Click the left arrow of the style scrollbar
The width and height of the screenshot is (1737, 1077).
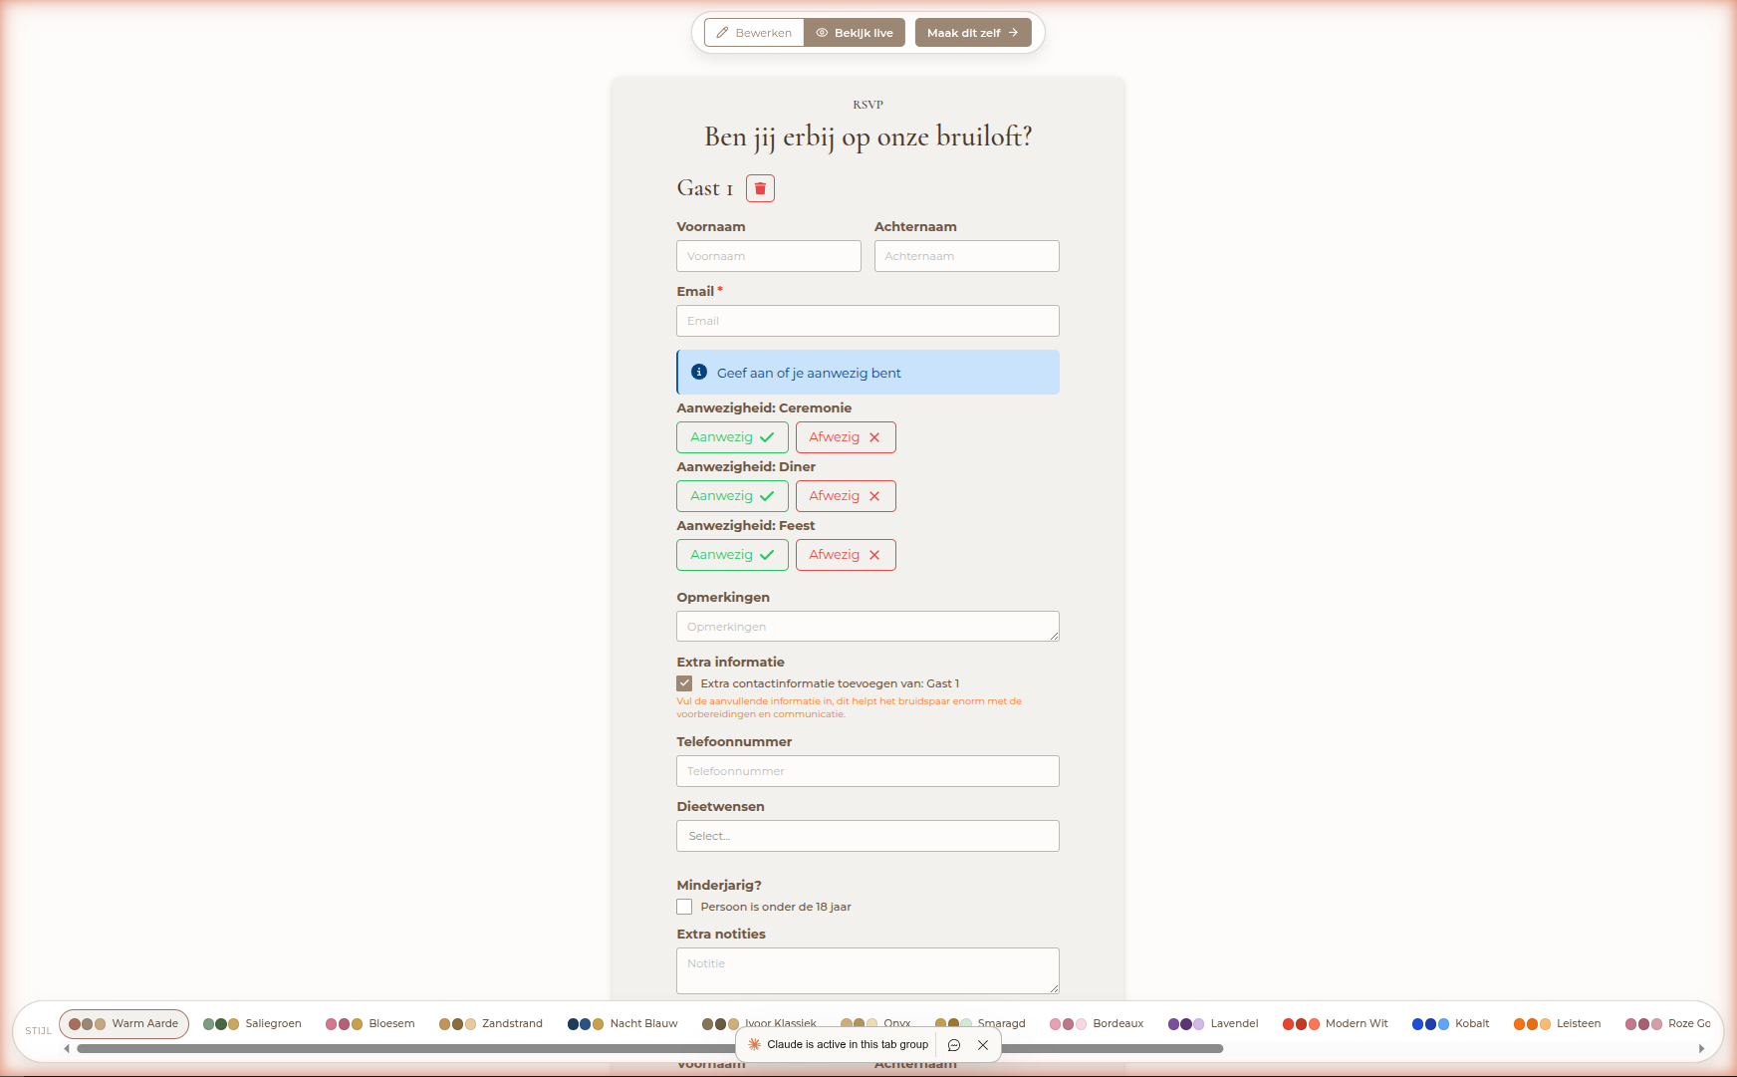pos(67,1048)
